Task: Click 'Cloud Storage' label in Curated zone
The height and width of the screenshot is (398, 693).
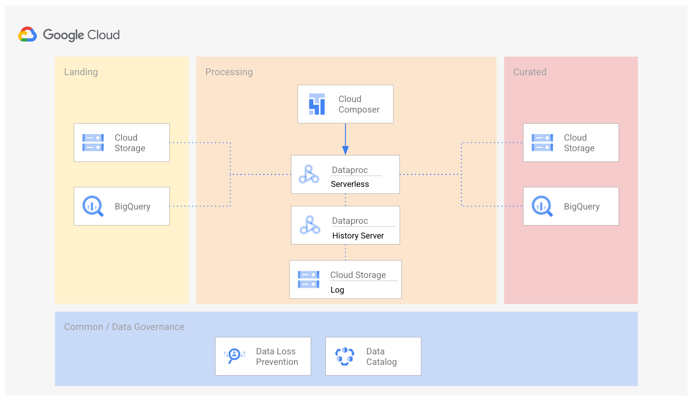Action: pyautogui.click(x=579, y=143)
